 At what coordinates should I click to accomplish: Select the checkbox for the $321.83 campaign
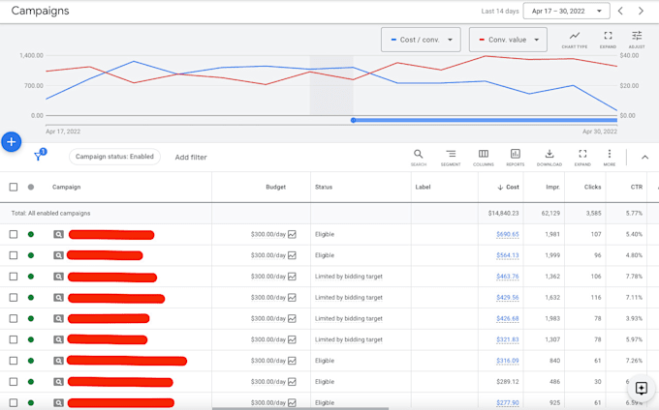(14, 339)
